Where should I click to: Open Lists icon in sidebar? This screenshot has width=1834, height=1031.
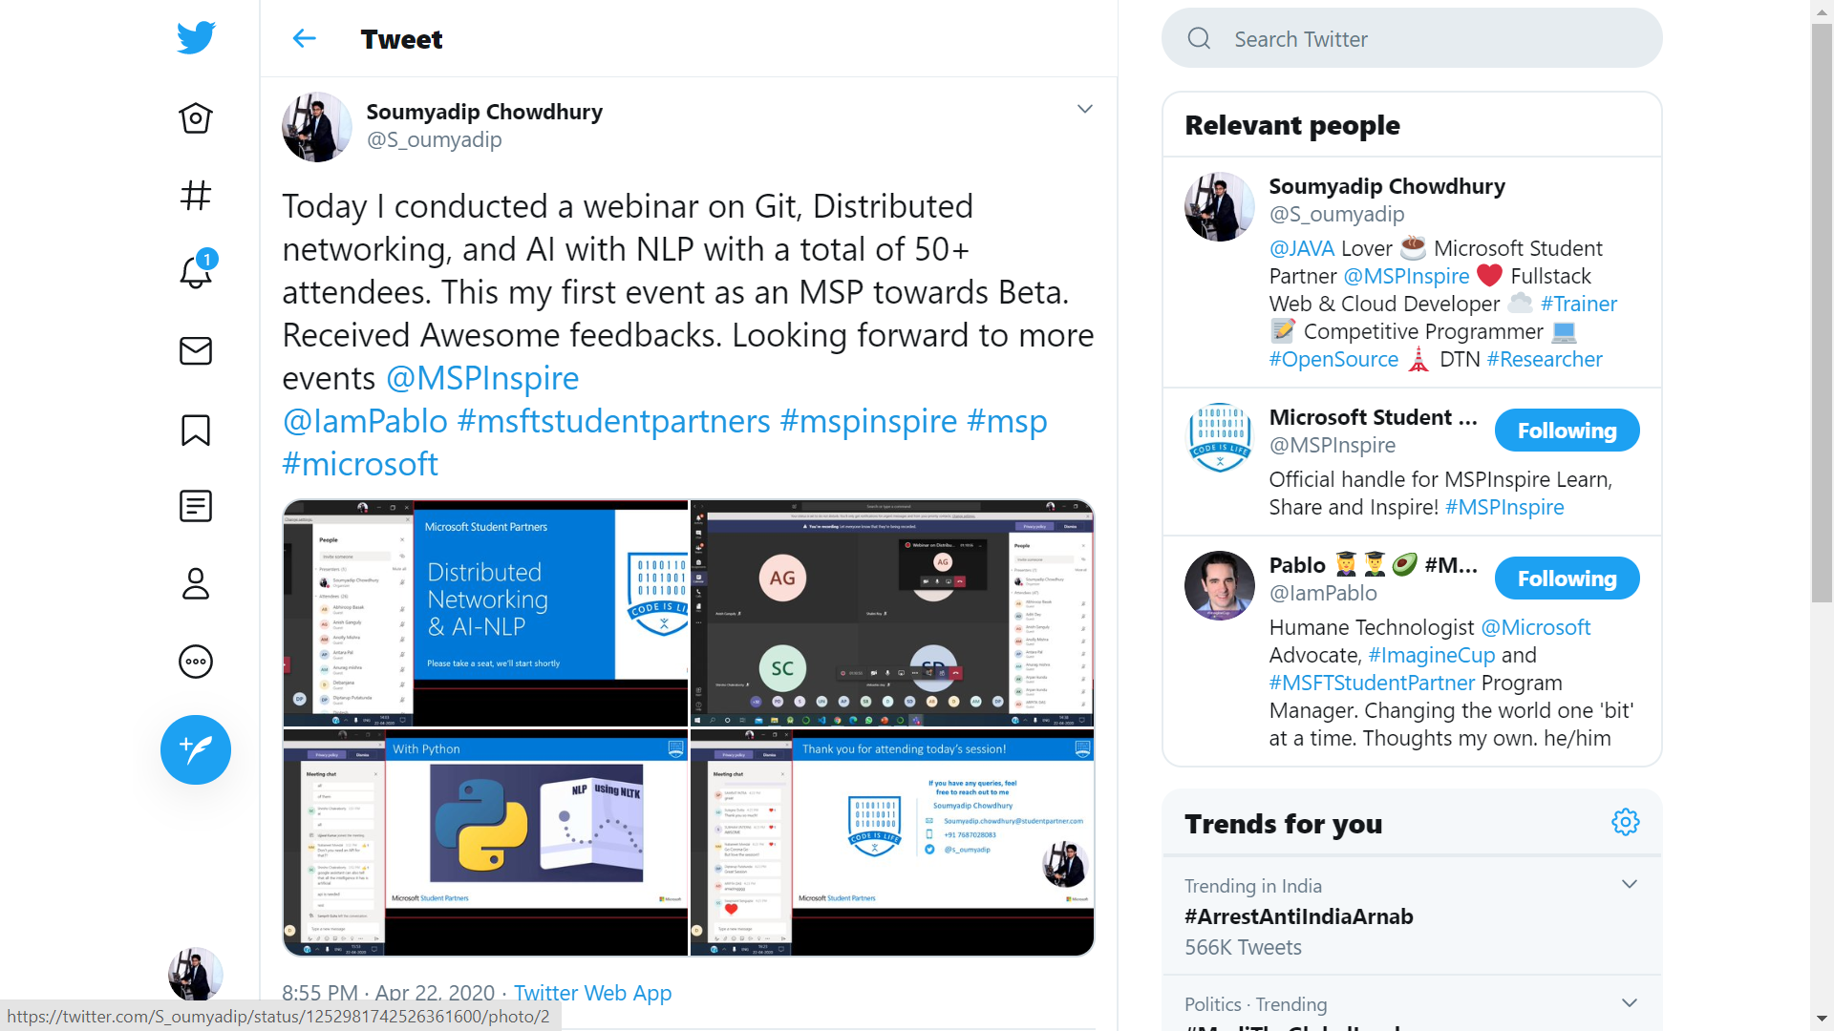click(x=196, y=506)
